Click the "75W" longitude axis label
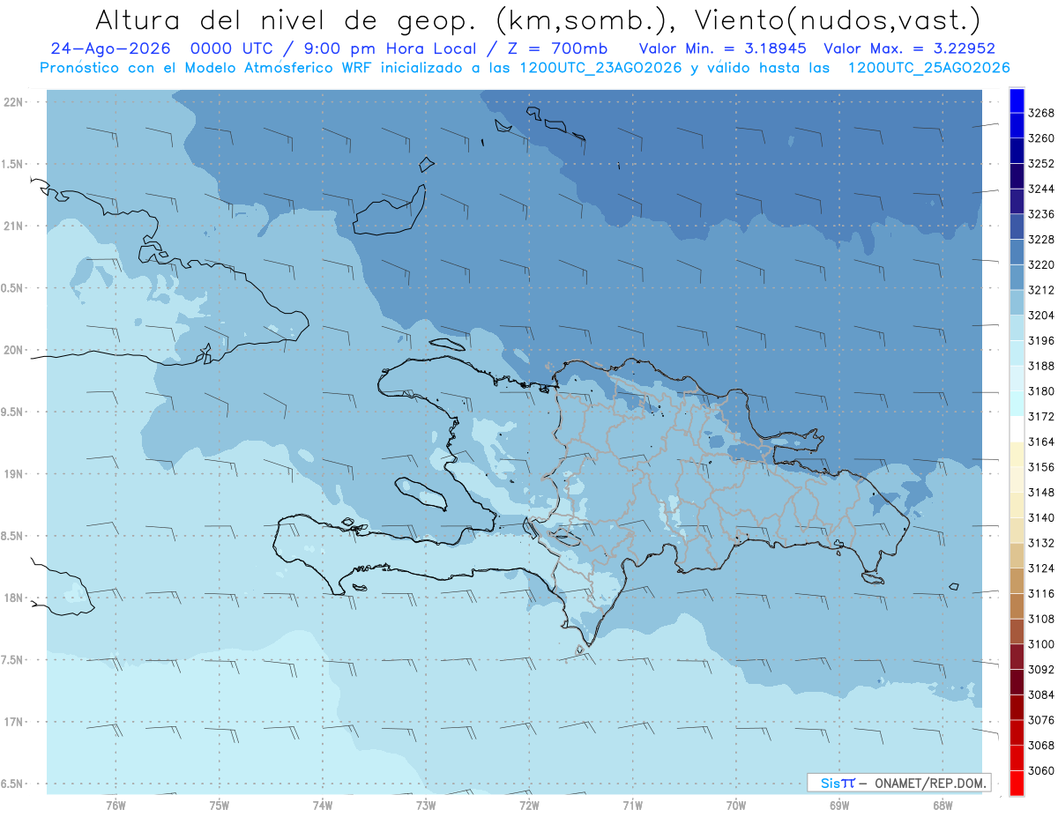This screenshot has height=817, width=1058. [220, 805]
